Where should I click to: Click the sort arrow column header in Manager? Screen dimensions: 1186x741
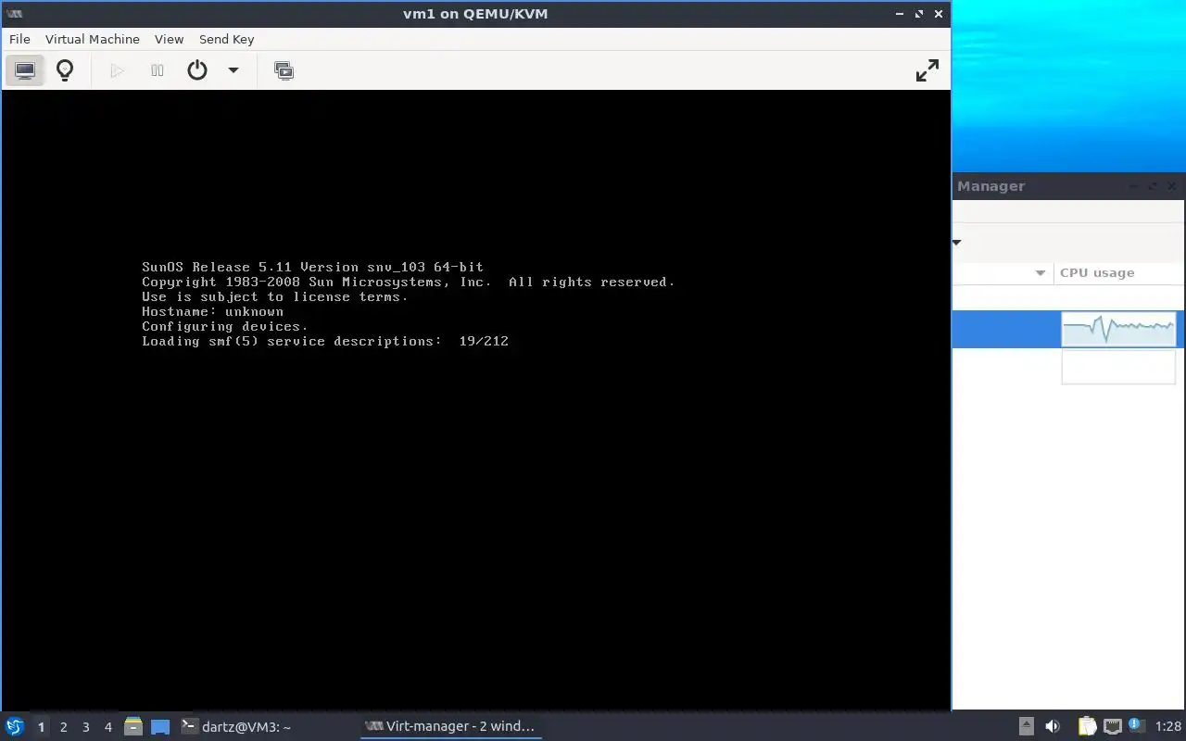point(1003,273)
